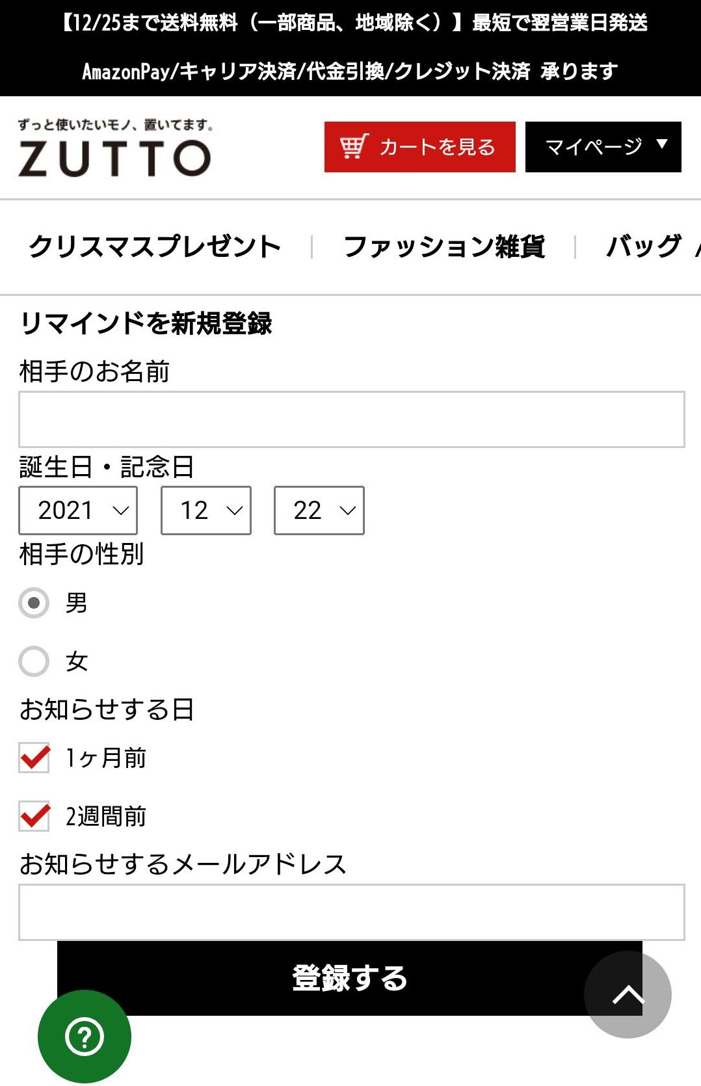Select the 男 radio button

34,603
